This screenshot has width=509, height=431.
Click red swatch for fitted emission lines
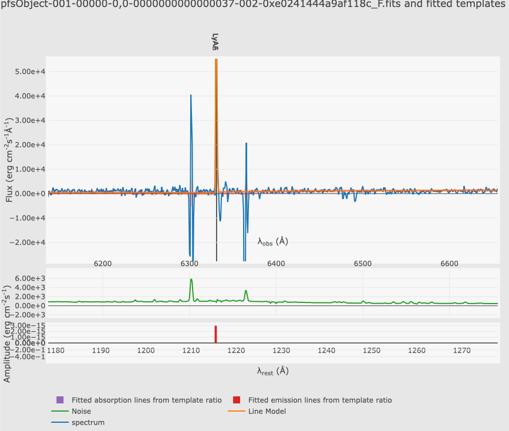[236, 400]
